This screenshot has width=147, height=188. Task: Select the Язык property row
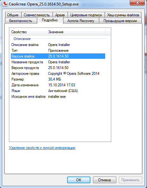click(x=58, y=91)
